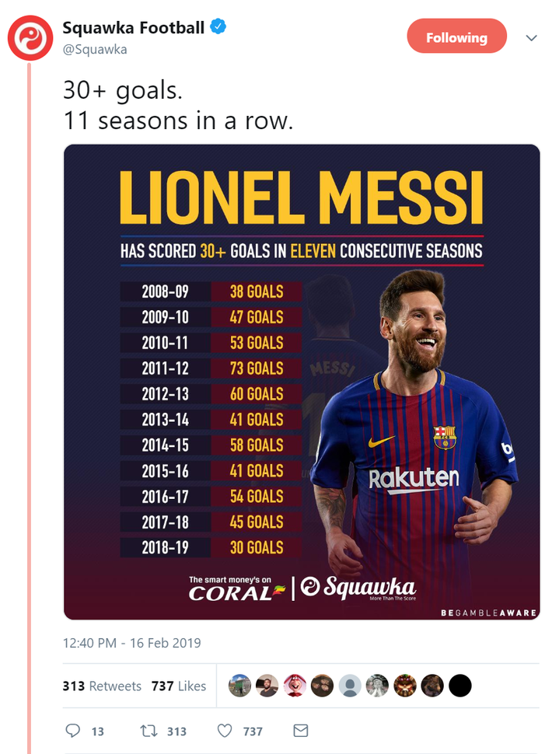Click the blue verified badge

[x=218, y=27]
